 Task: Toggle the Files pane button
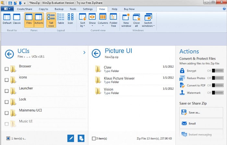pyautogui.click(x=29, y=20)
